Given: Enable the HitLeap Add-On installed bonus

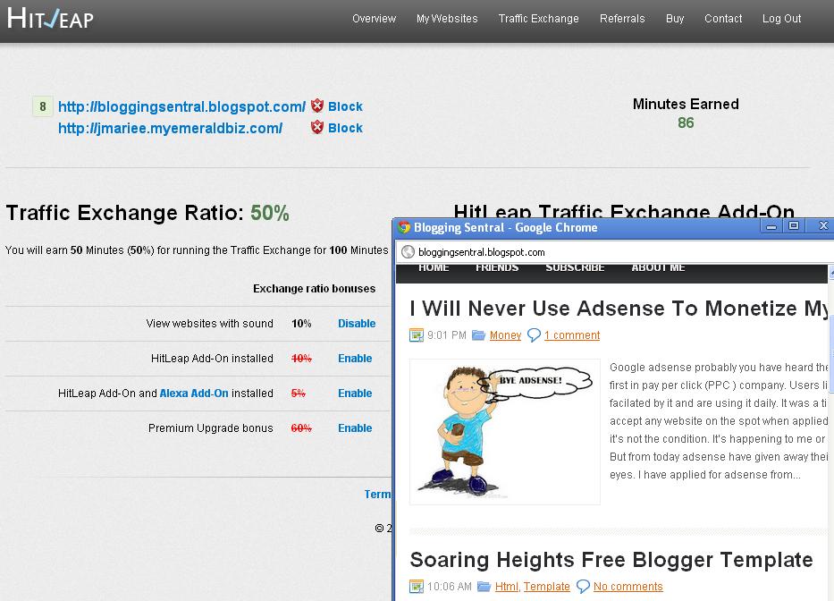Looking at the screenshot, I should click(x=355, y=358).
